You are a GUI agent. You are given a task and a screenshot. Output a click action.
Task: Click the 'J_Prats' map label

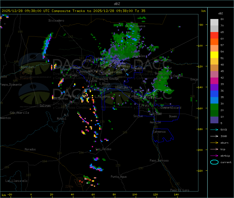pyautogui.click(x=144, y=106)
